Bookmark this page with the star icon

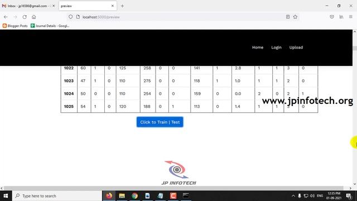tap(295, 17)
